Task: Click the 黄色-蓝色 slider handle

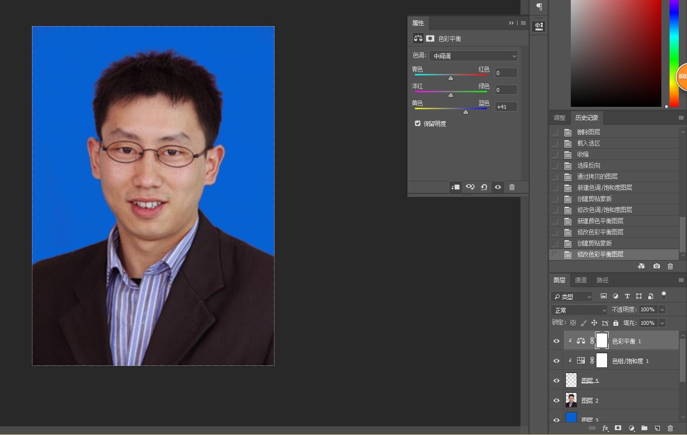Action: coord(466,112)
